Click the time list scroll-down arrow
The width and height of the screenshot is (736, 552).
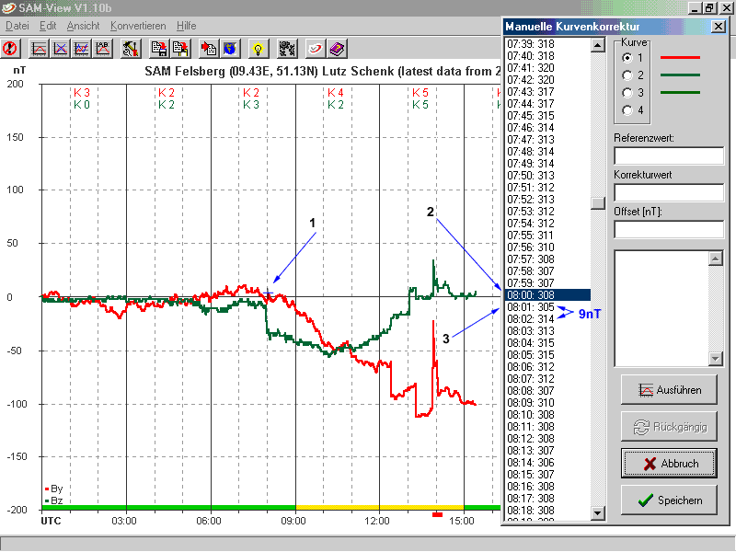[x=597, y=513]
